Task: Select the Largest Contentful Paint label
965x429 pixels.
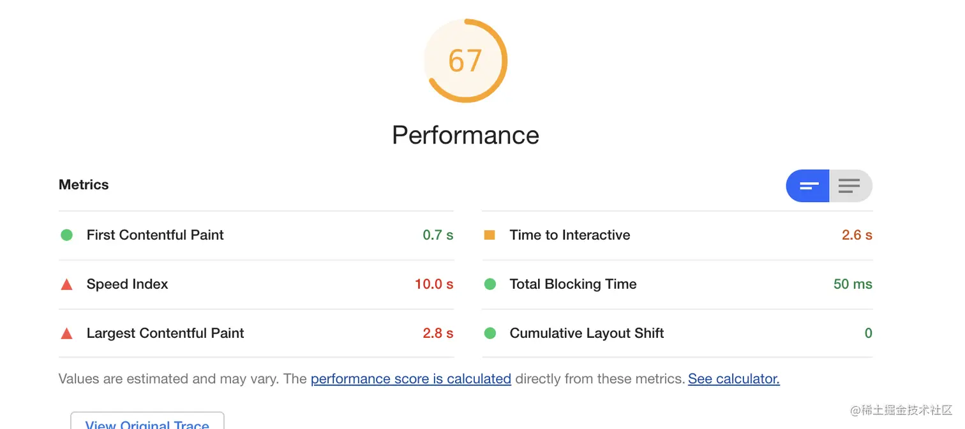Action: pyautogui.click(x=165, y=333)
